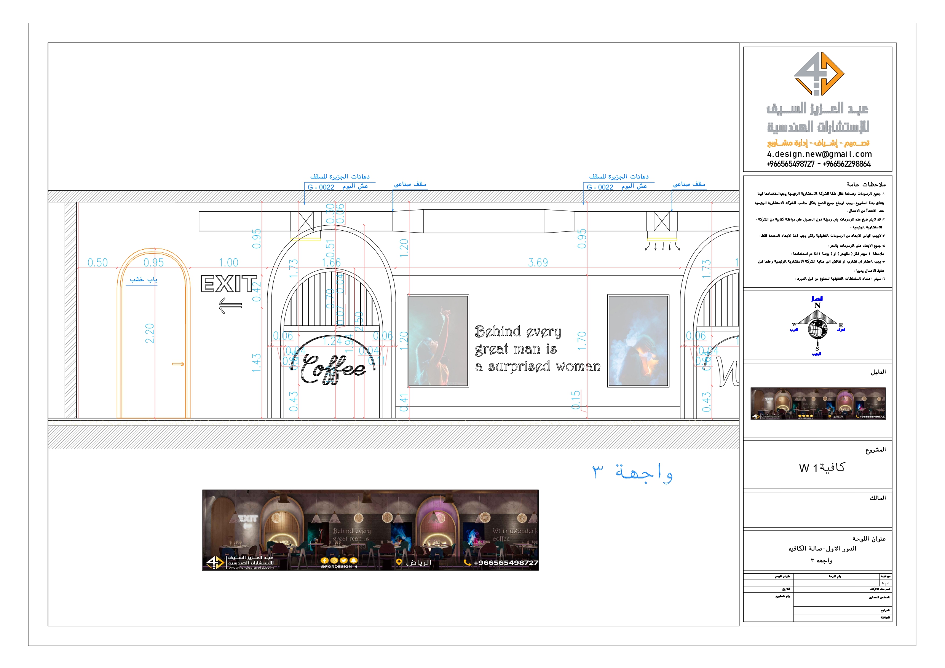Click the المالك panel label
945x668 pixels.
878,497
